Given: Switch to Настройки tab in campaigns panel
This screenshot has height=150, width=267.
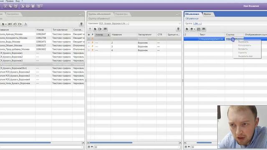Looking at the screenshot, I should coord(13,14).
